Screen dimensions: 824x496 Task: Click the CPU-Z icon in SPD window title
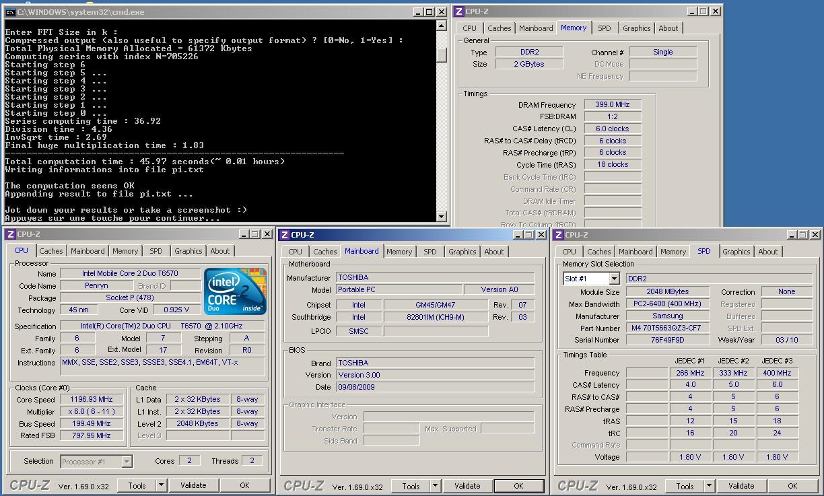559,235
